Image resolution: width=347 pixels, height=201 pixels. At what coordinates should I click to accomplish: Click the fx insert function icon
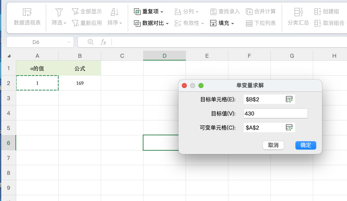coord(104,42)
